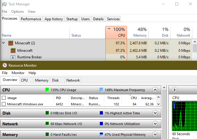Click the blue Network Utilization legend square

pyautogui.click(x=101, y=124)
